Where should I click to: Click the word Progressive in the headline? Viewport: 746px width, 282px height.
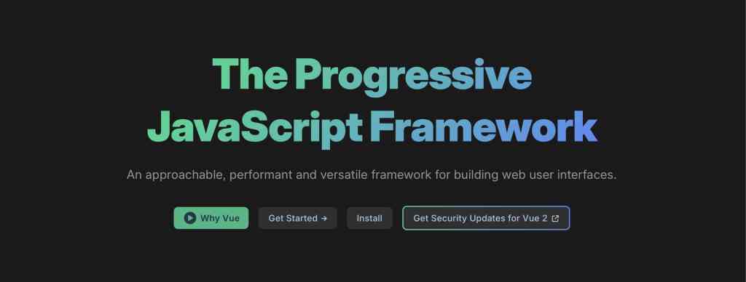413,76
